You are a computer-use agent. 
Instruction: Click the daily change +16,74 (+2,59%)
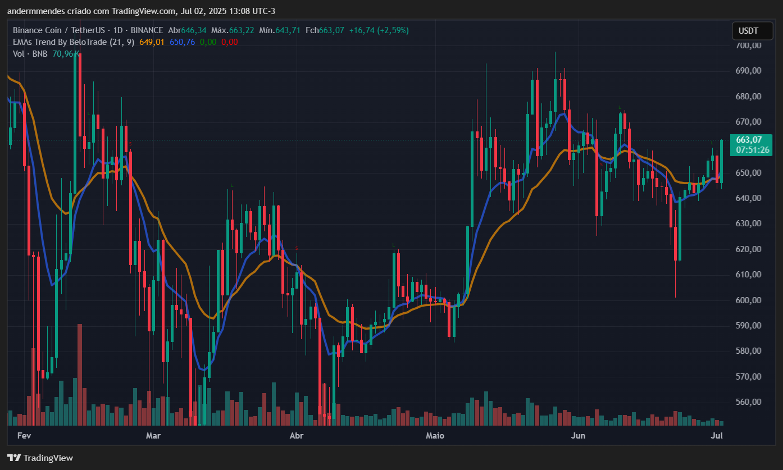tap(379, 30)
